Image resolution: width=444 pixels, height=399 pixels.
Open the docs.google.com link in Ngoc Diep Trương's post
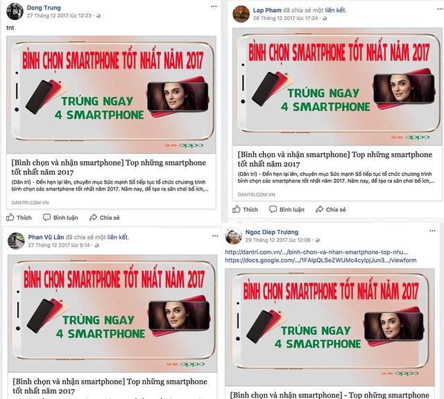coord(320,260)
